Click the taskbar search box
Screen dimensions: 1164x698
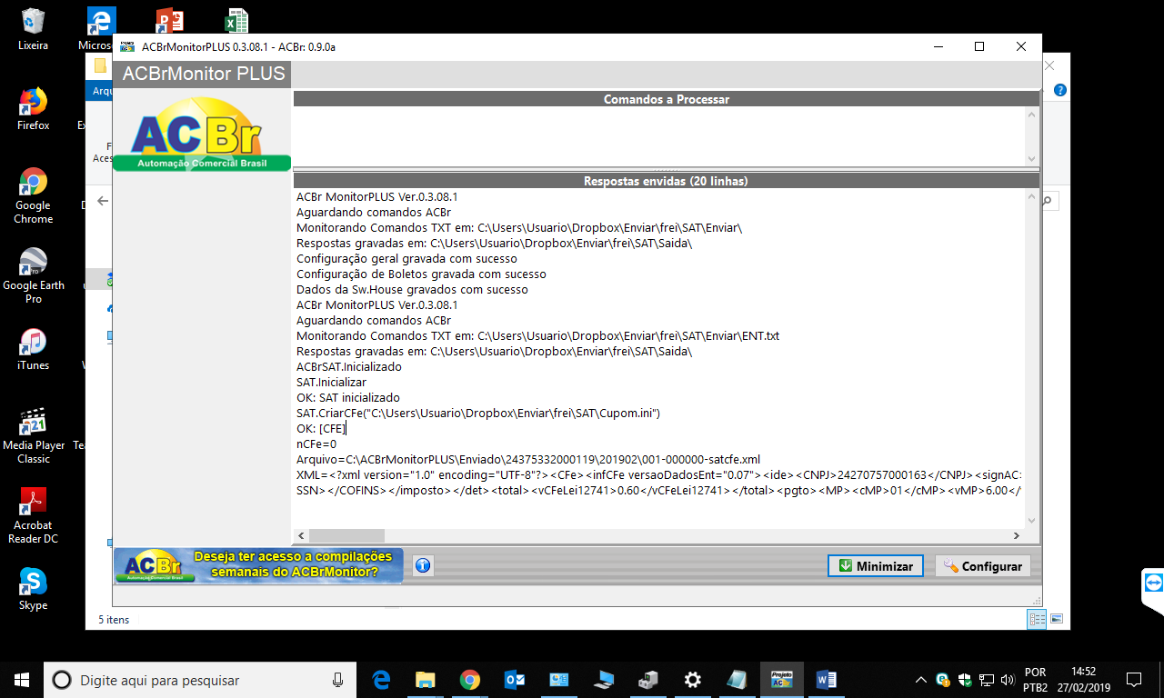tap(198, 680)
